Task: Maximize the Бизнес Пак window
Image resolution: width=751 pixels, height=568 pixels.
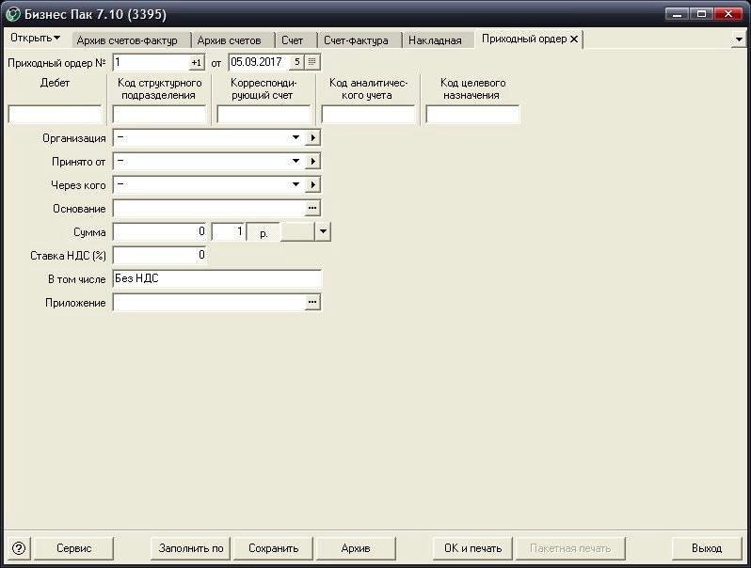Action: [x=702, y=14]
